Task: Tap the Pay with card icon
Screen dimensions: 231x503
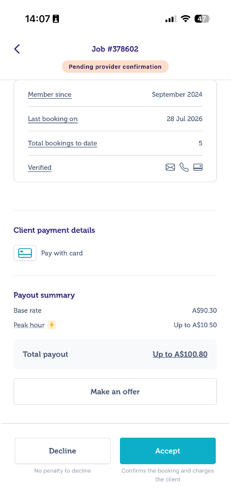Action: click(25, 253)
